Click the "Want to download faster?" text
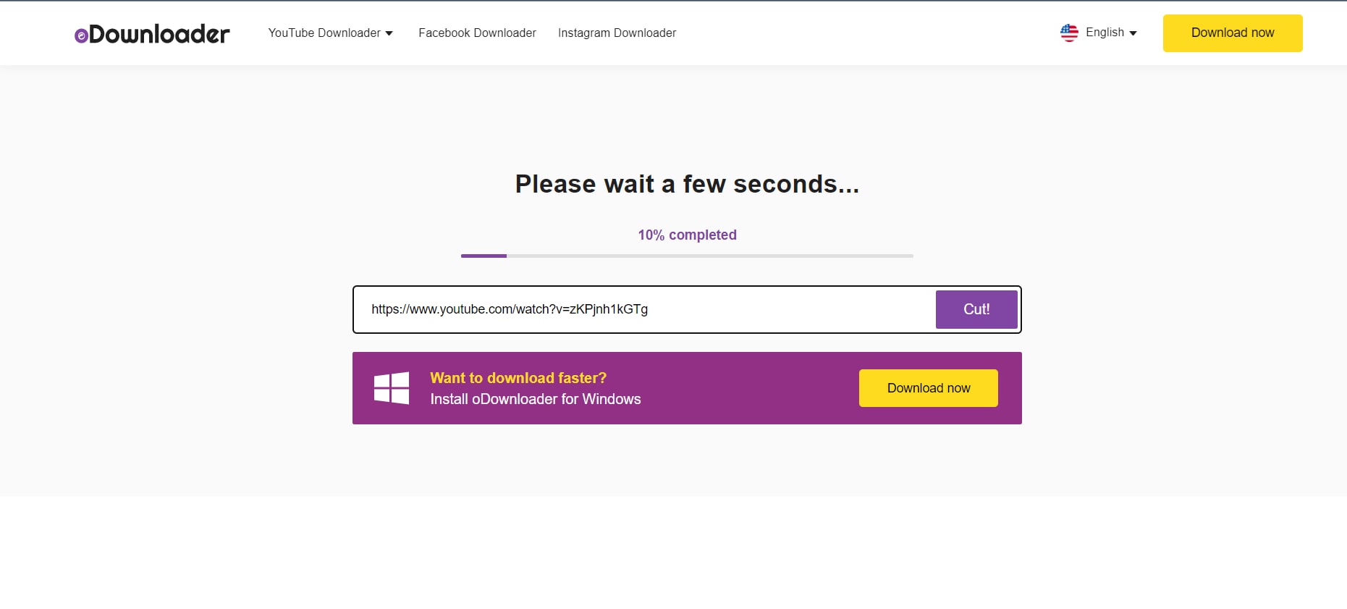Image resolution: width=1347 pixels, height=609 pixels. pos(518,378)
